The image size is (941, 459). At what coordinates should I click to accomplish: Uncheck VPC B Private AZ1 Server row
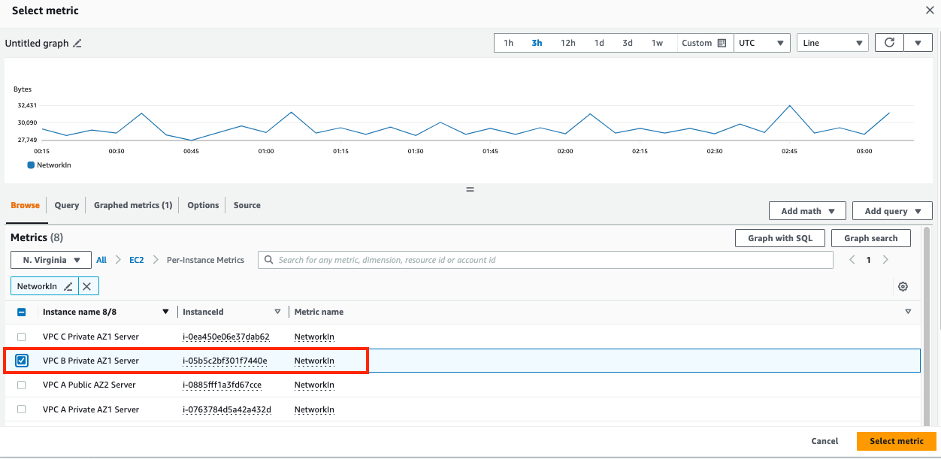[x=22, y=361]
